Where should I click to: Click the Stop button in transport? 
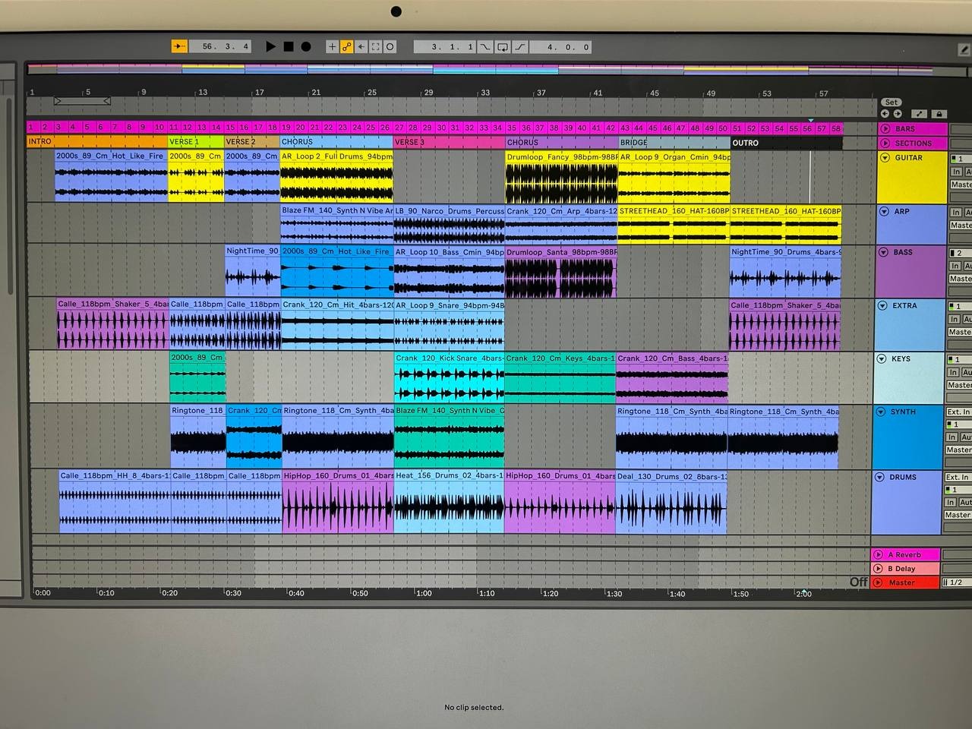point(289,47)
